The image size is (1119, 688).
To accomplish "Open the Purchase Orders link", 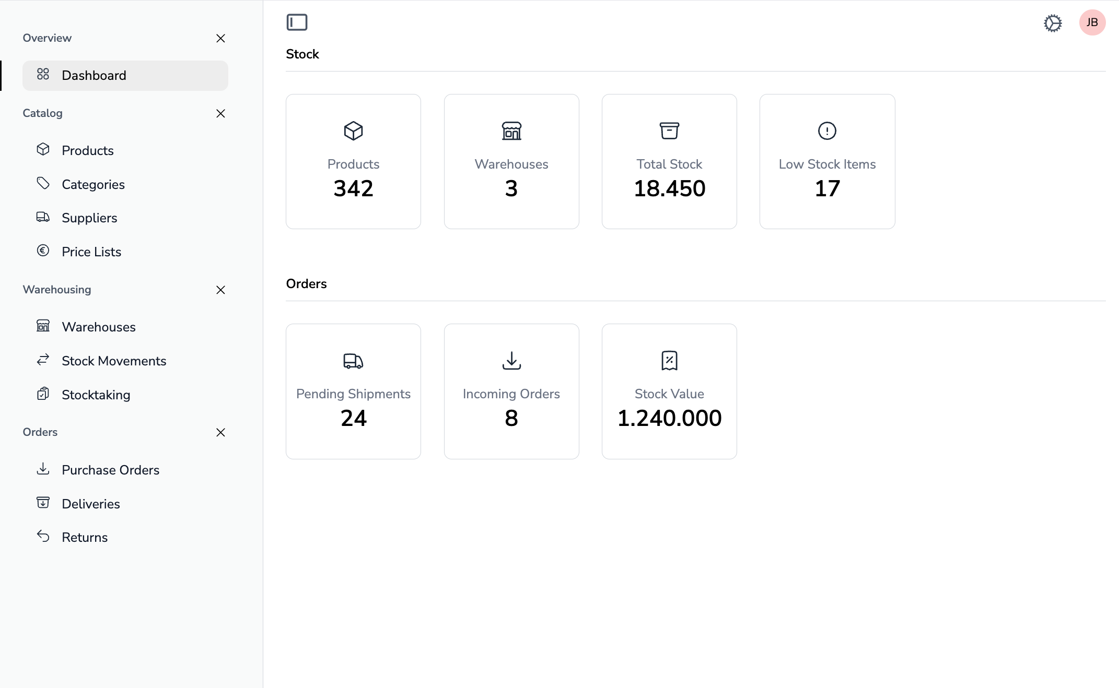I will (110, 470).
